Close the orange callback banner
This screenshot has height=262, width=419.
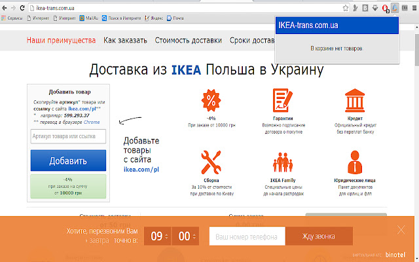401,230
